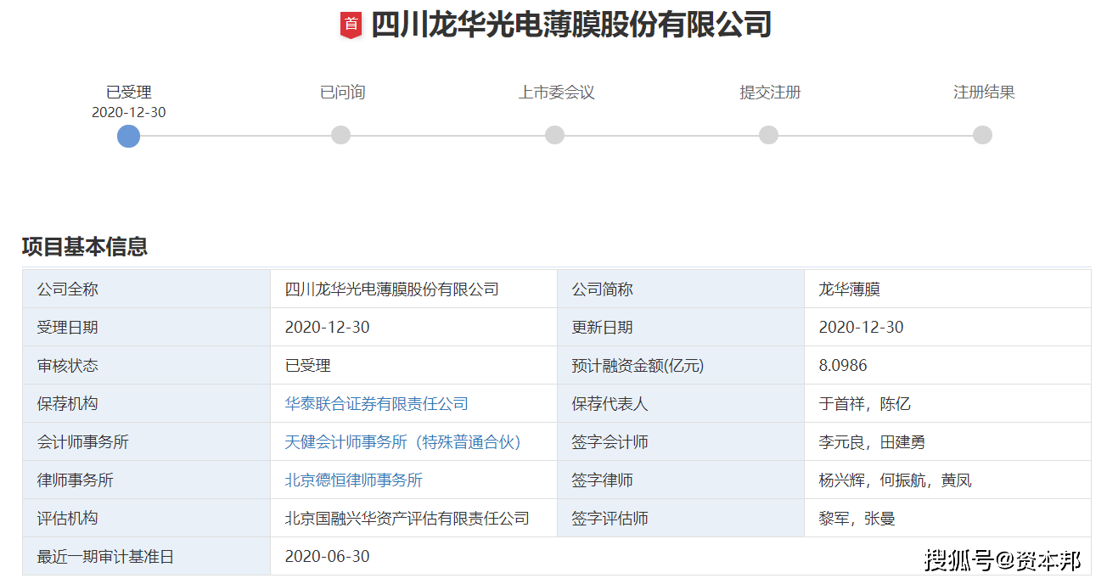This screenshot has height=584, width=1107.
Task: Click the 提交注册 stage label
Action: (x=770, y=93)
